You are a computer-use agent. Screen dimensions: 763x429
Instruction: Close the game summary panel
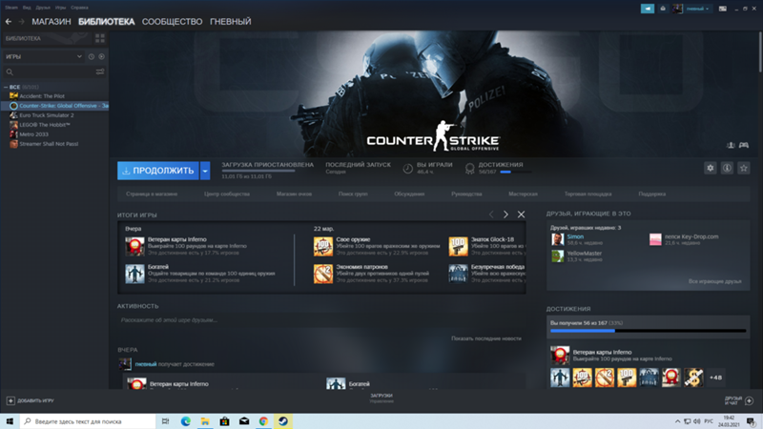[x=521, y=214]
